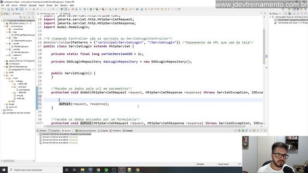The width and height of the screenshot is (308, 173).
Task: Click the editor vertical scrollbar
Action: click(x=264, y=47)
